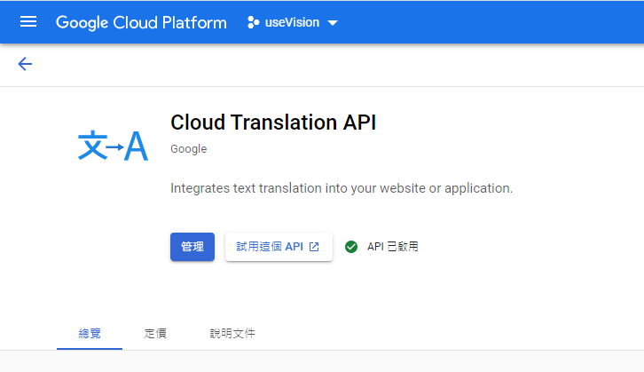Open the hamburger navigation menu
Viewport: 644px width, 372px height.
coord(28,22)
